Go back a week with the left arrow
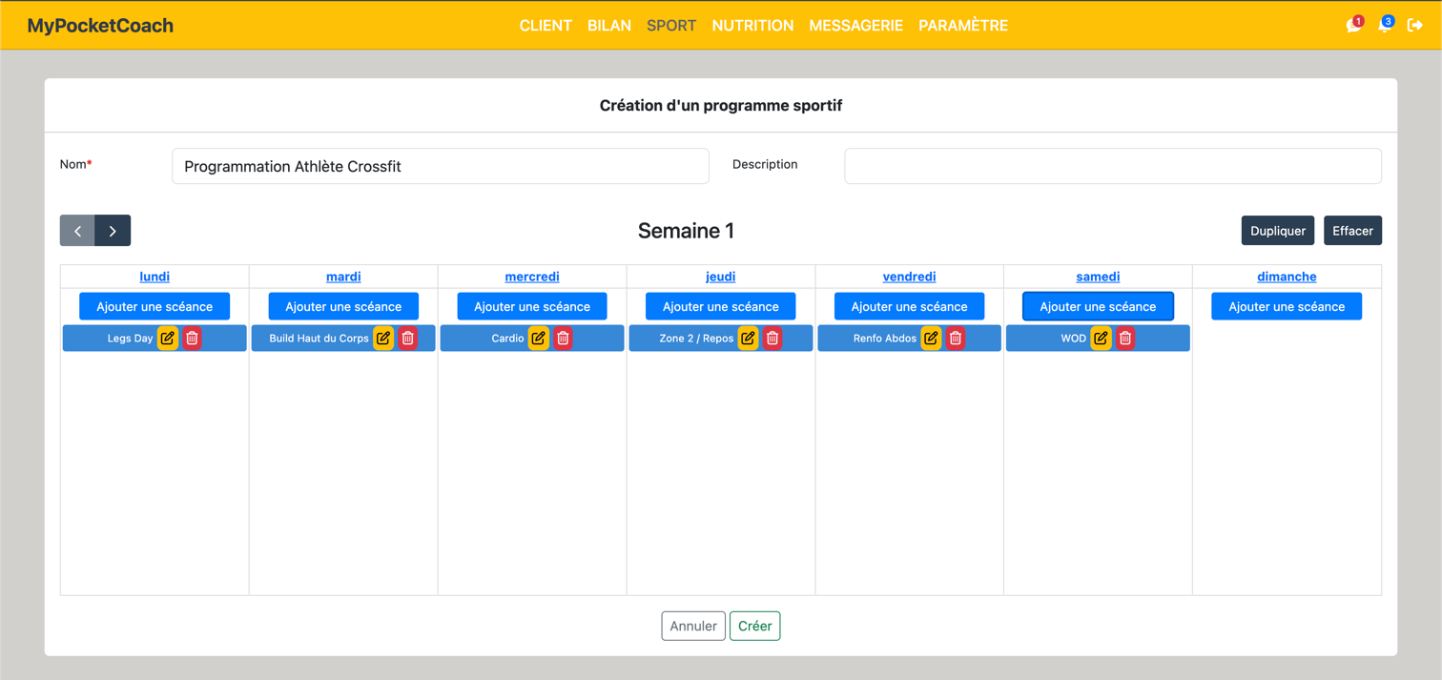Viewport: 1442px width, 680px height. point(77,230)
